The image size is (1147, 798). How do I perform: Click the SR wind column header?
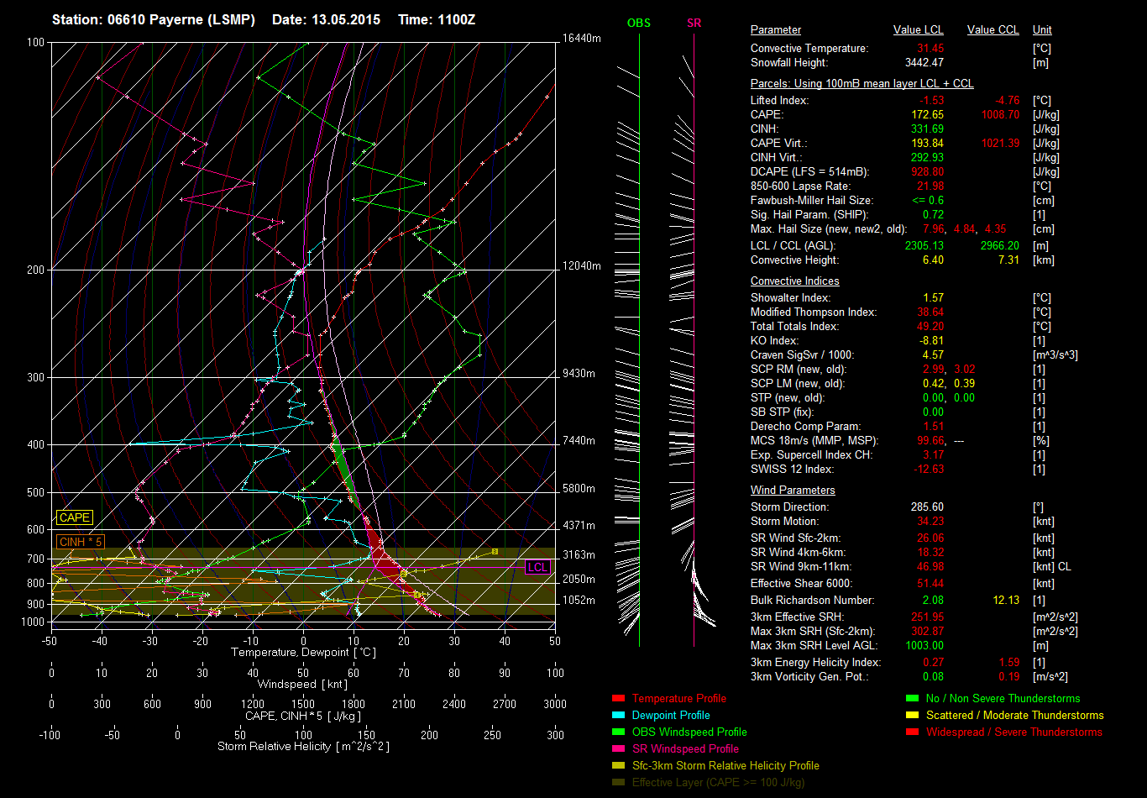(694, 24)
